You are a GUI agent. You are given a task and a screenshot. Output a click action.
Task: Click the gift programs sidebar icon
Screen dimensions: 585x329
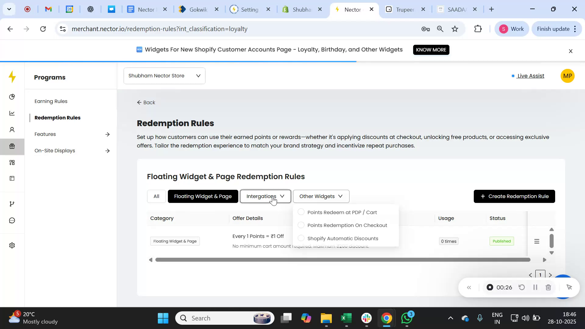[12, 146]
